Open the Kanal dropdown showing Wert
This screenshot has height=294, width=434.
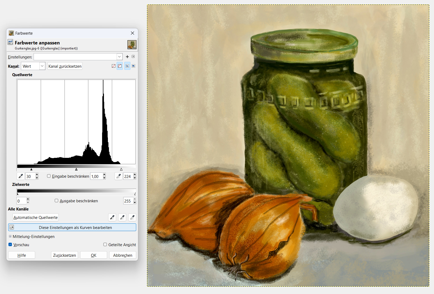pos(42,66)
